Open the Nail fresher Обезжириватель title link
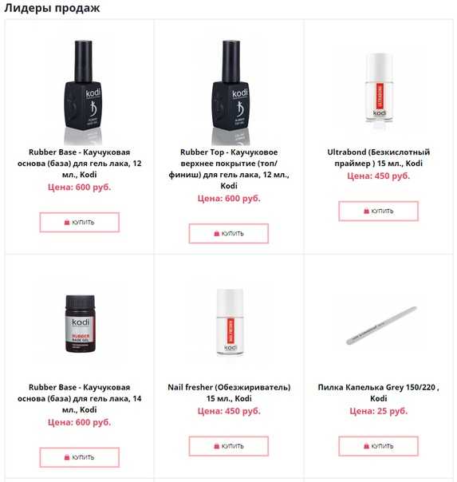The image size is (457, 482). tap(229, 393)
